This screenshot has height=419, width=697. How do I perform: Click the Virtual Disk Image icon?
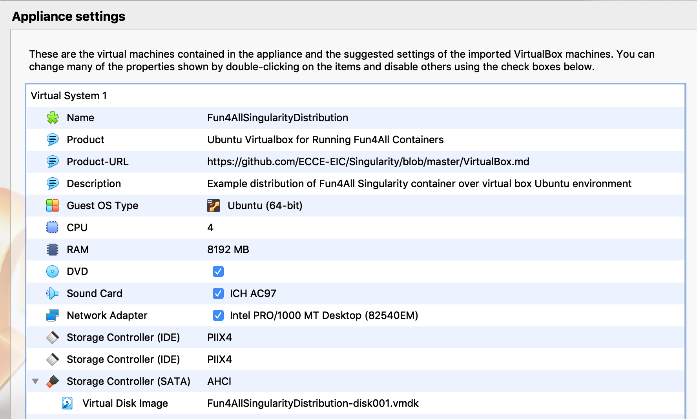point(67,403)
